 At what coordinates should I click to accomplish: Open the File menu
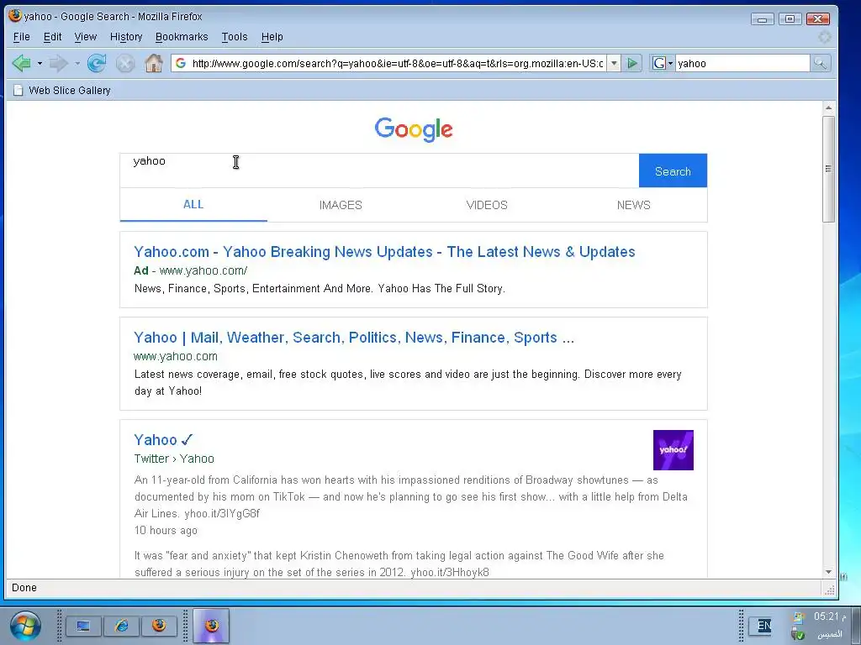pos(21,37)
